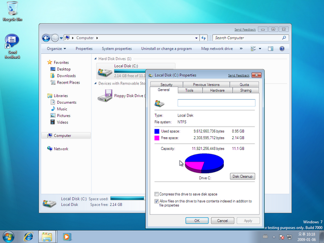
Task: Open Explorer help question mark icon
Action: 282,49
